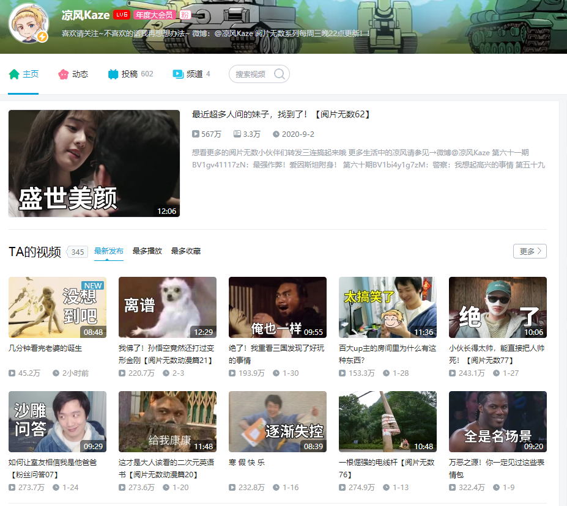Viewport: 567px width, 506px height.
Task: Click the play icon beside 273.6万
Action: click(122, 487)
